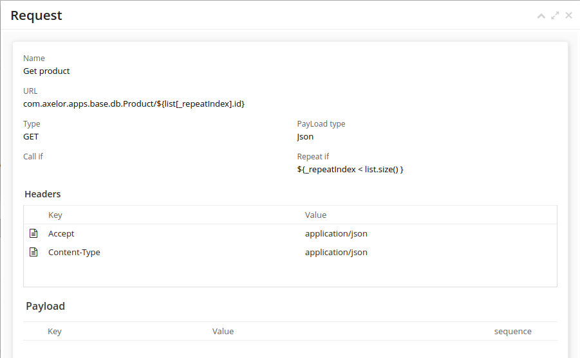
Task: Open the Accept header record icon
Action: [x=34, y=233]
